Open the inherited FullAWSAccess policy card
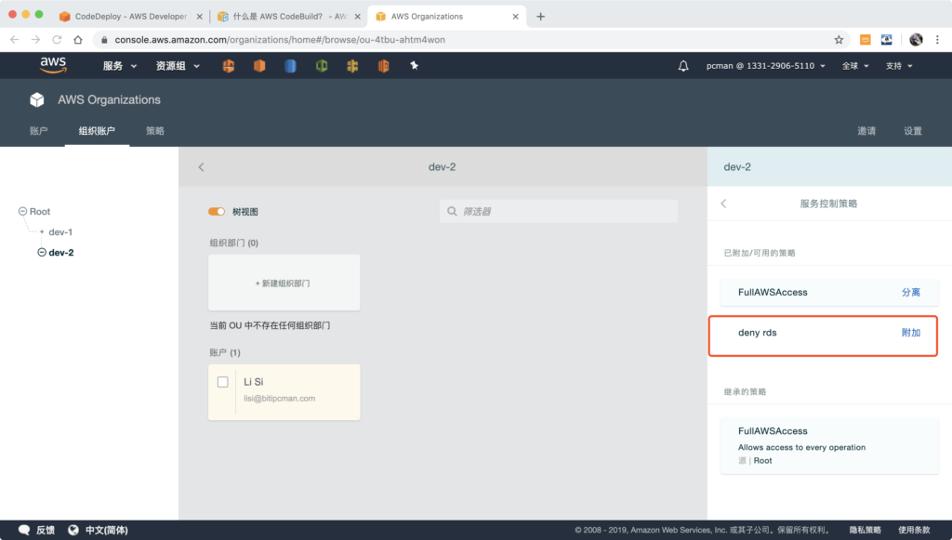This screenshot has width=952, height=540. [828, 445]
